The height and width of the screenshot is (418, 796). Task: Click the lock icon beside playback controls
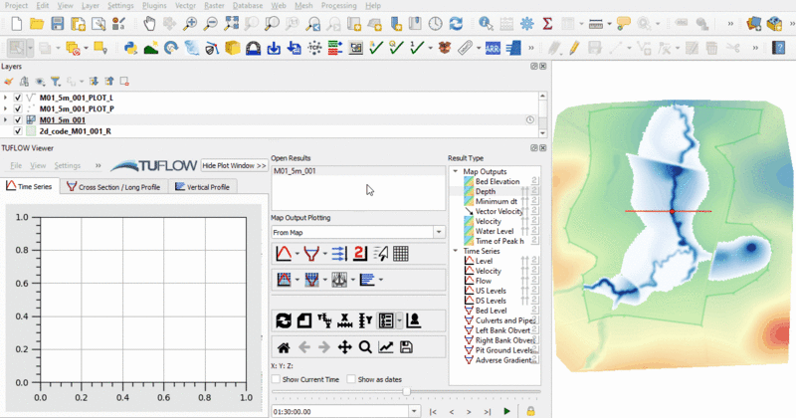pos(530,410)
